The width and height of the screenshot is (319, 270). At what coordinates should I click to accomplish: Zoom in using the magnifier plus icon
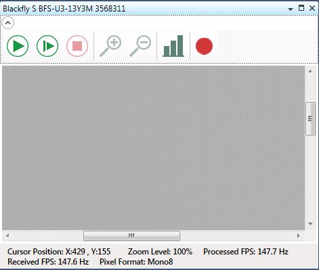(x=110, y=46)
